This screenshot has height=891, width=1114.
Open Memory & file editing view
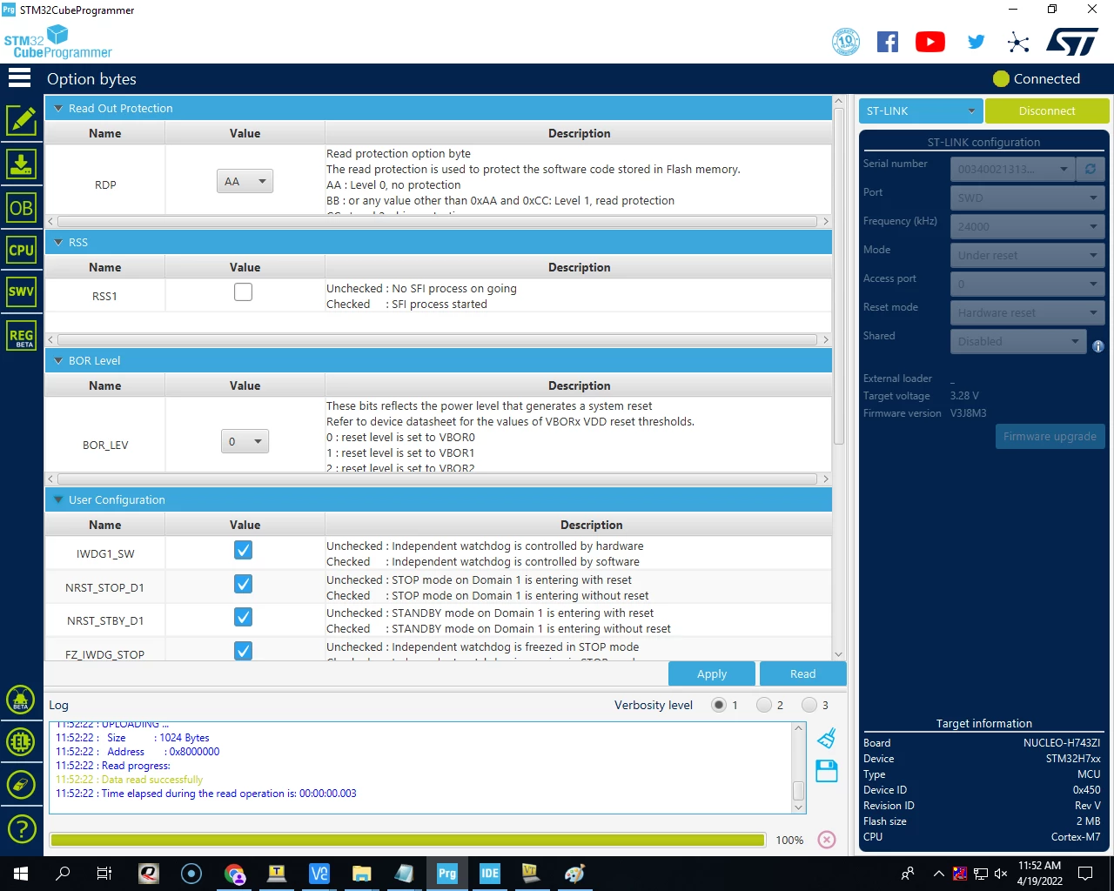(x=21, y=121)
